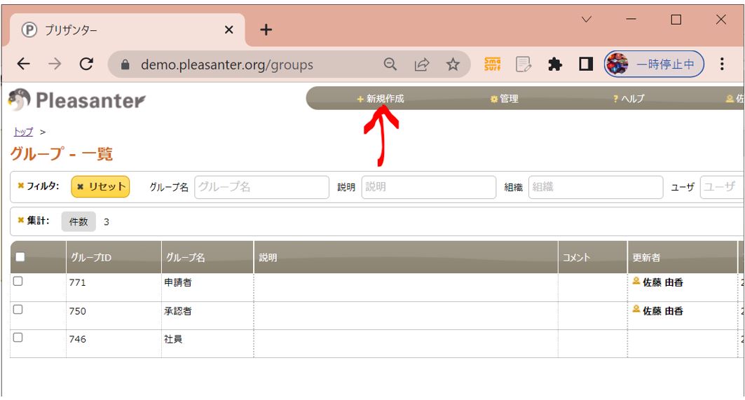Click the browser reload icon

point(86,64)
